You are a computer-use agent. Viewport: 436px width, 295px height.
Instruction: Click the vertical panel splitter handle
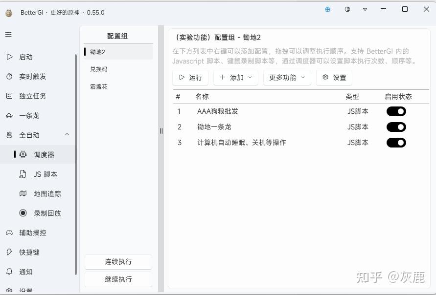tap(161, 131)
